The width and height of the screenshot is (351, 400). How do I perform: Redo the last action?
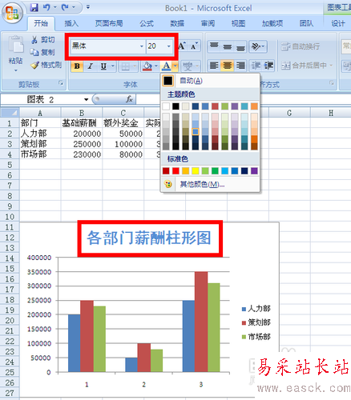65,7
